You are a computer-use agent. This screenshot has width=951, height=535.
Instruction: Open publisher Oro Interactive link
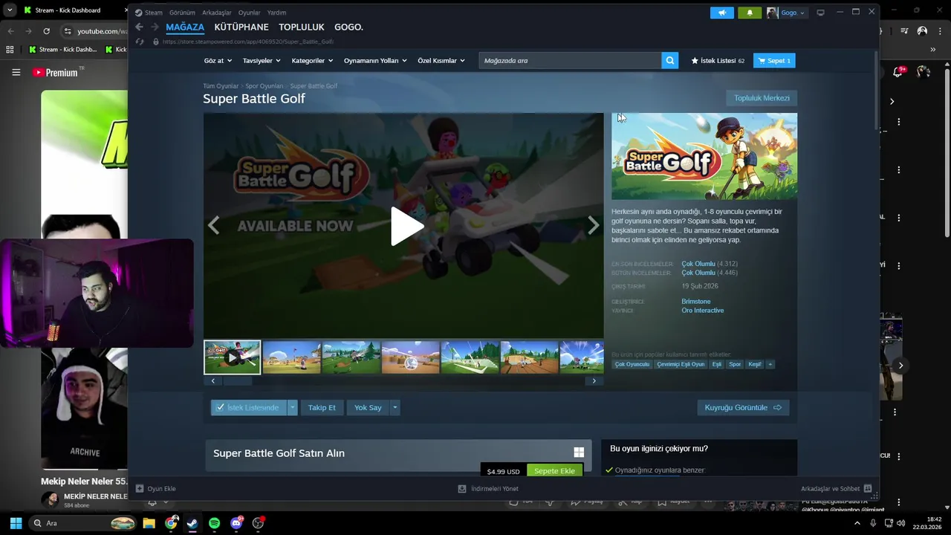pos(702,310)
